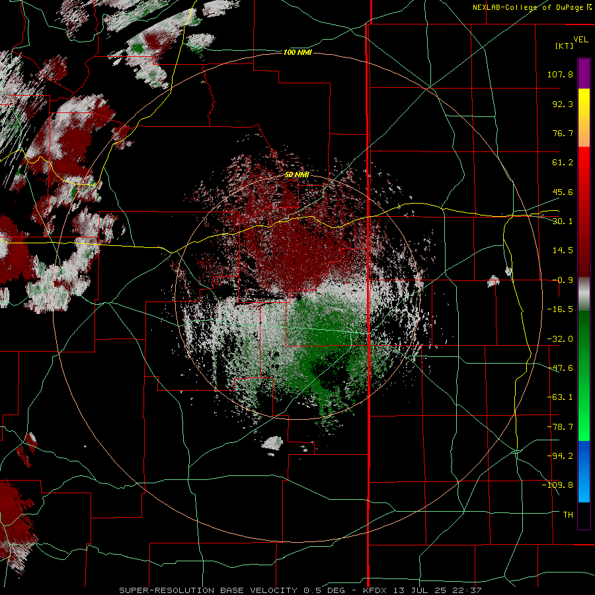Click the -78.7 legend value

(560, 427)
